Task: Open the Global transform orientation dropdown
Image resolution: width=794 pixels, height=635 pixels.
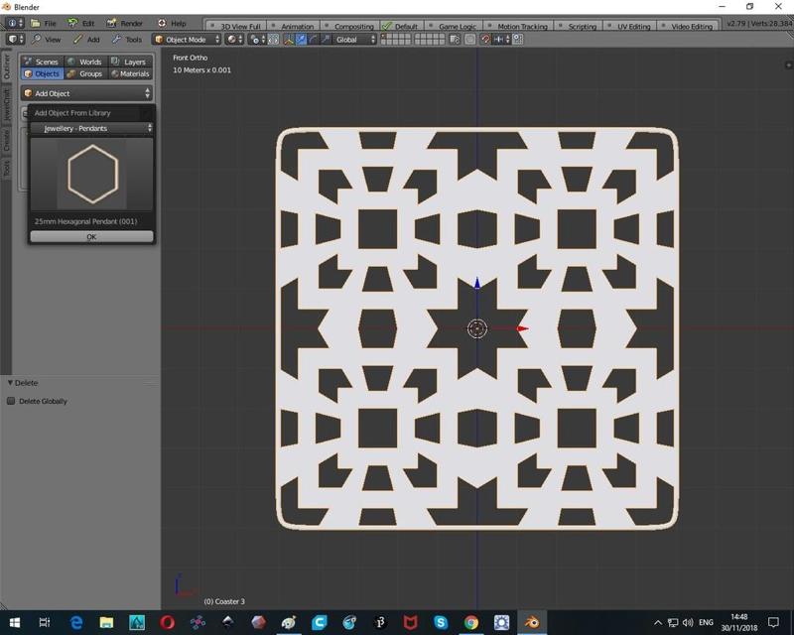Action: point(355,40)
